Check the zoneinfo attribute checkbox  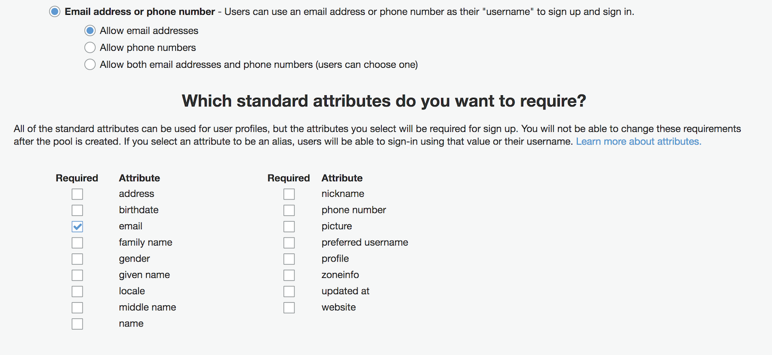click(289, 275)
